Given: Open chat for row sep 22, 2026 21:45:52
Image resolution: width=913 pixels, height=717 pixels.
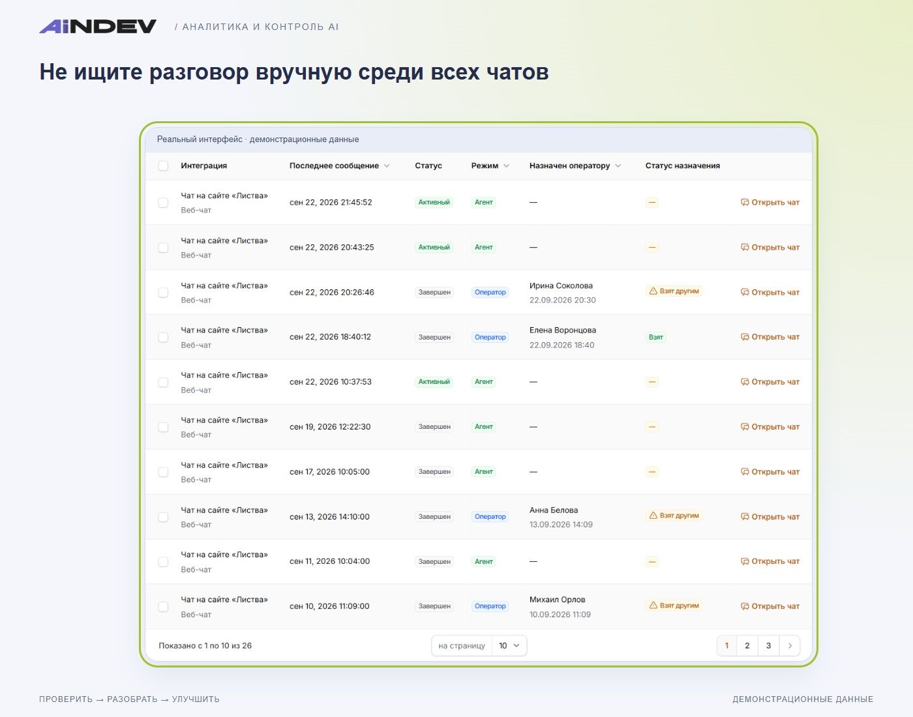Looking at the screenshot, I should click(x=770, y=203).
